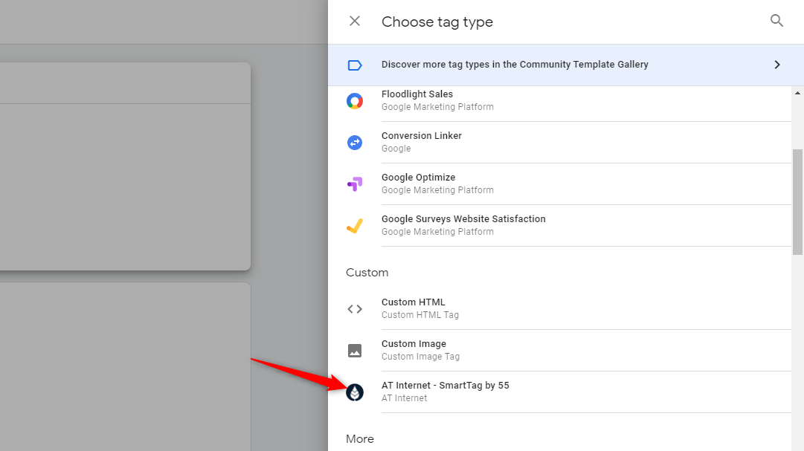This screenshot has width=804, height=451.
Task: Click the Custom Image picture icon
Action: point(355,351)
